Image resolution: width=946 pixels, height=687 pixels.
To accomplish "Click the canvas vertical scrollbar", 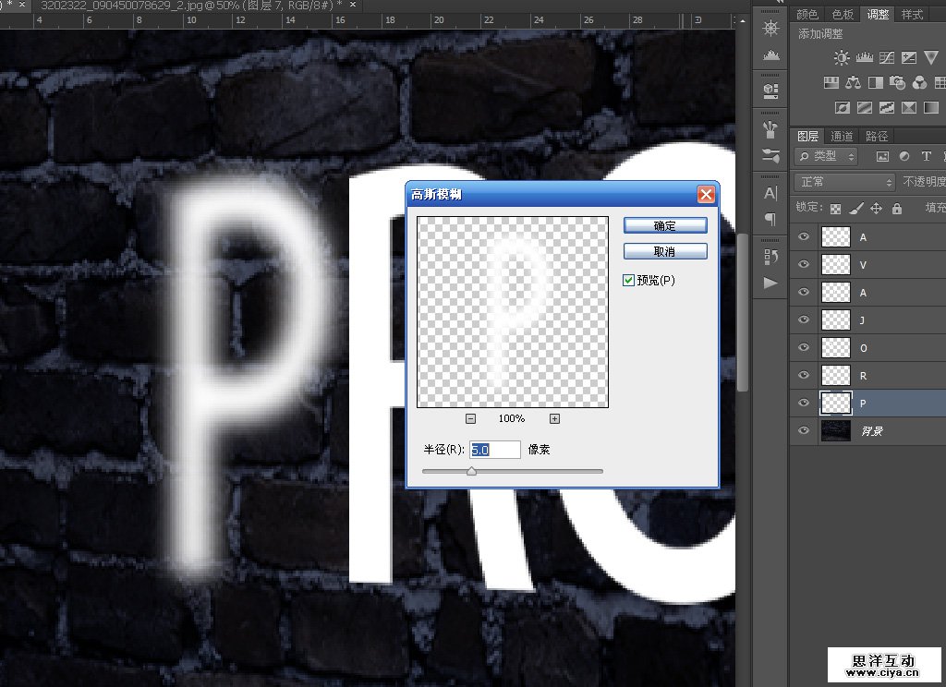I will [743, 312].
